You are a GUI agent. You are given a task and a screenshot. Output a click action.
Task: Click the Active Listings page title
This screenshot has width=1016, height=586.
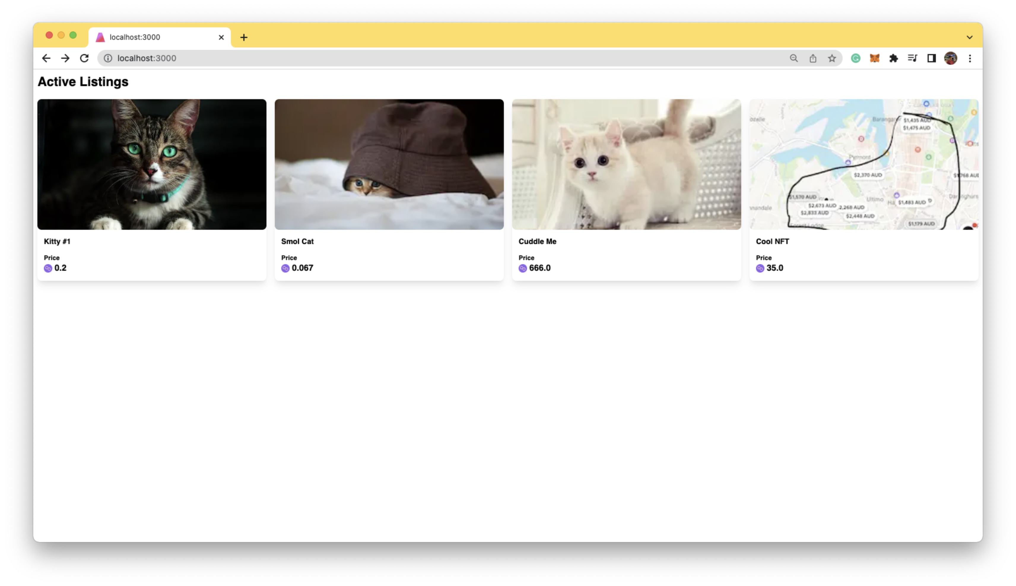[x=83, y=82]
